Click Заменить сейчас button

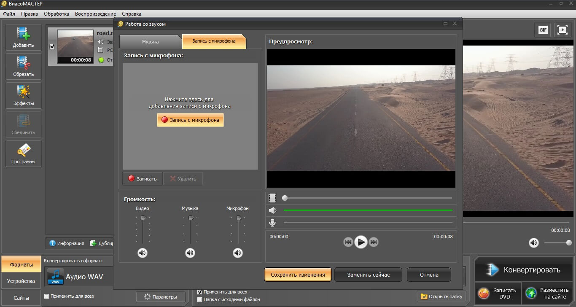369,275
